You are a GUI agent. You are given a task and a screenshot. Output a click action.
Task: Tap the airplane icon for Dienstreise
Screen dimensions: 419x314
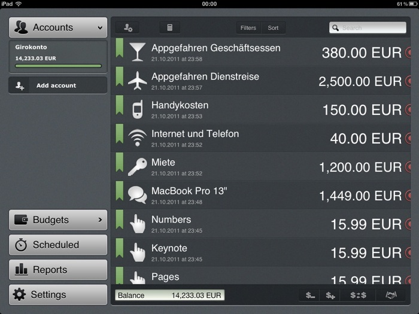137,81
